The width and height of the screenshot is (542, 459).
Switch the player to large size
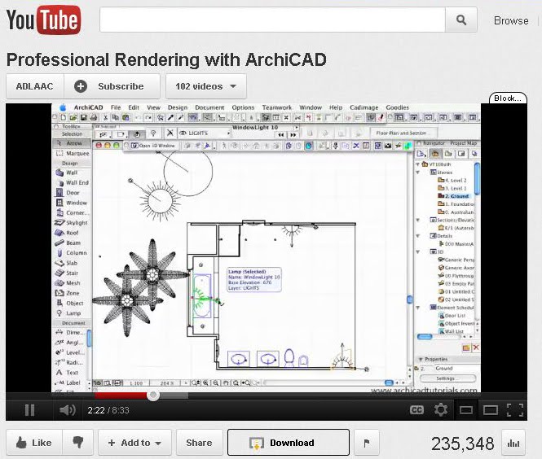(490, 410)
